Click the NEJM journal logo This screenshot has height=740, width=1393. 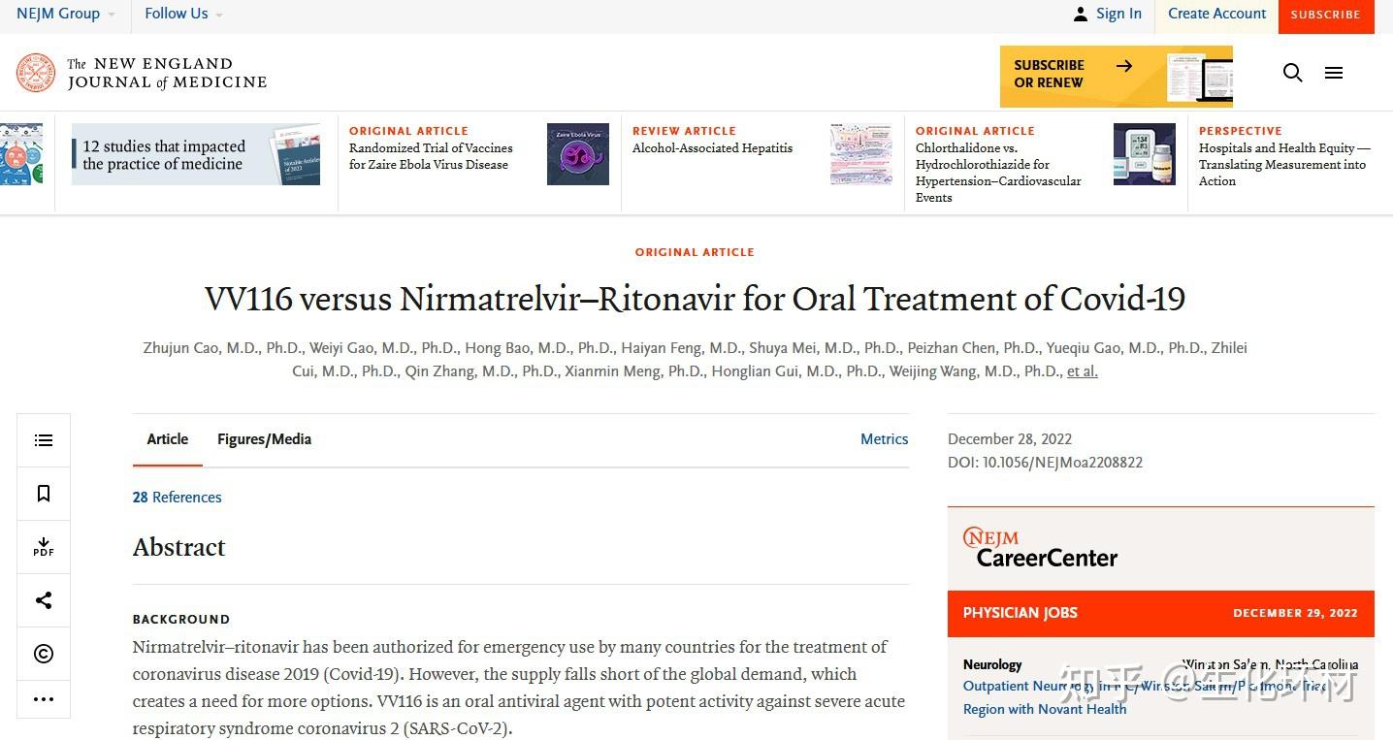pos(140,73)
